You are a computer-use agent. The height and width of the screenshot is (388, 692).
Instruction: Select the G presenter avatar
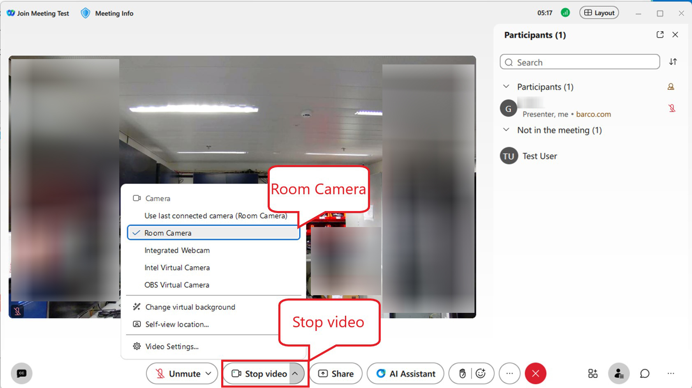click(508, 108)
